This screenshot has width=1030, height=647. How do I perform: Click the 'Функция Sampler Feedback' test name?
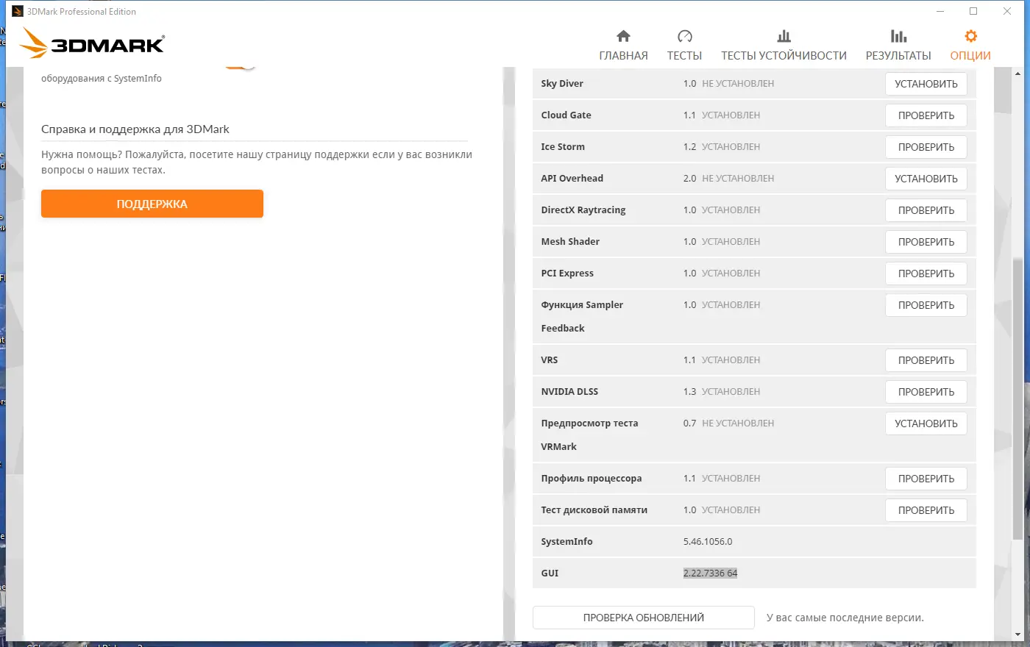582,317
